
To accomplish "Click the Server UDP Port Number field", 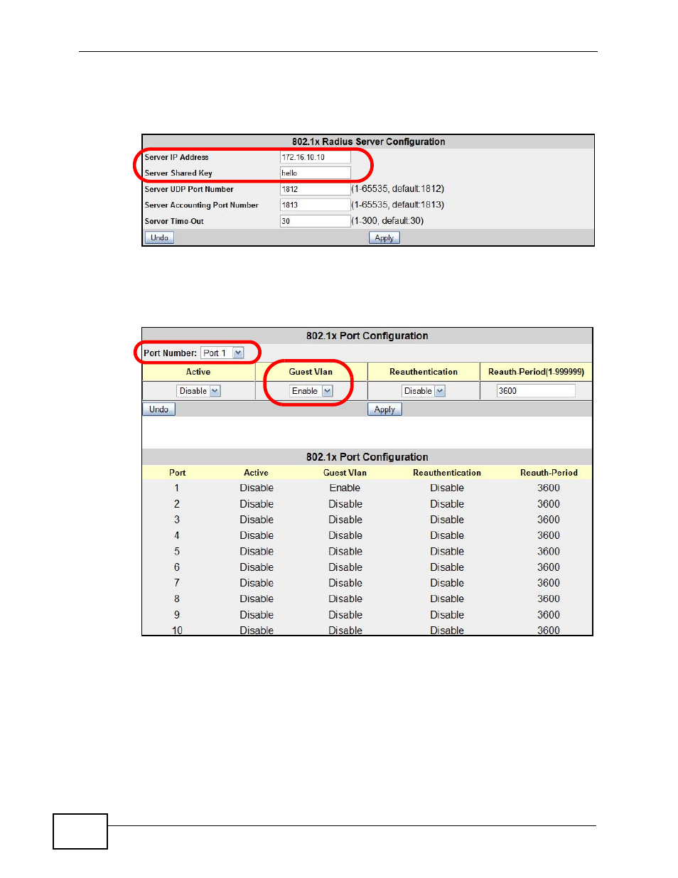I will [315, 189].
